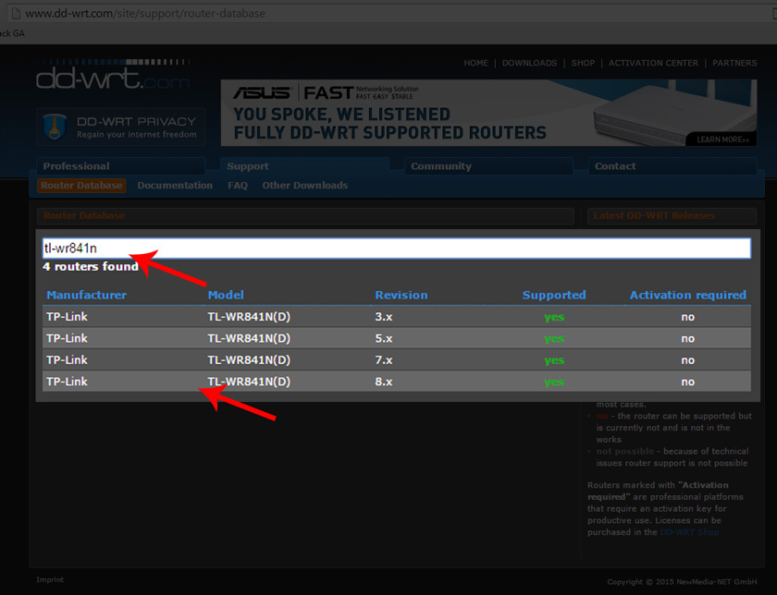Click the '4 routers found' text
The image size is (777, 595).
(x=91, y=266)
